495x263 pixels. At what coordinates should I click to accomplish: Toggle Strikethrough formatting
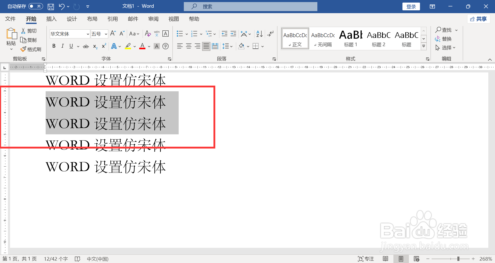pyautogui.click(x=86, y=46)
